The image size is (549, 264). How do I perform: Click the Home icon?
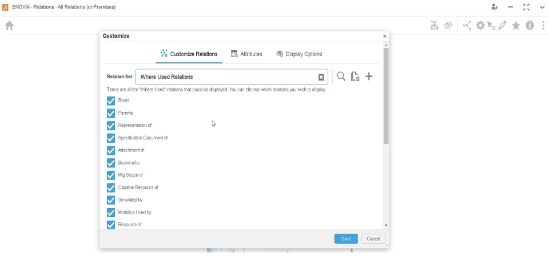(x=9, y=26)
